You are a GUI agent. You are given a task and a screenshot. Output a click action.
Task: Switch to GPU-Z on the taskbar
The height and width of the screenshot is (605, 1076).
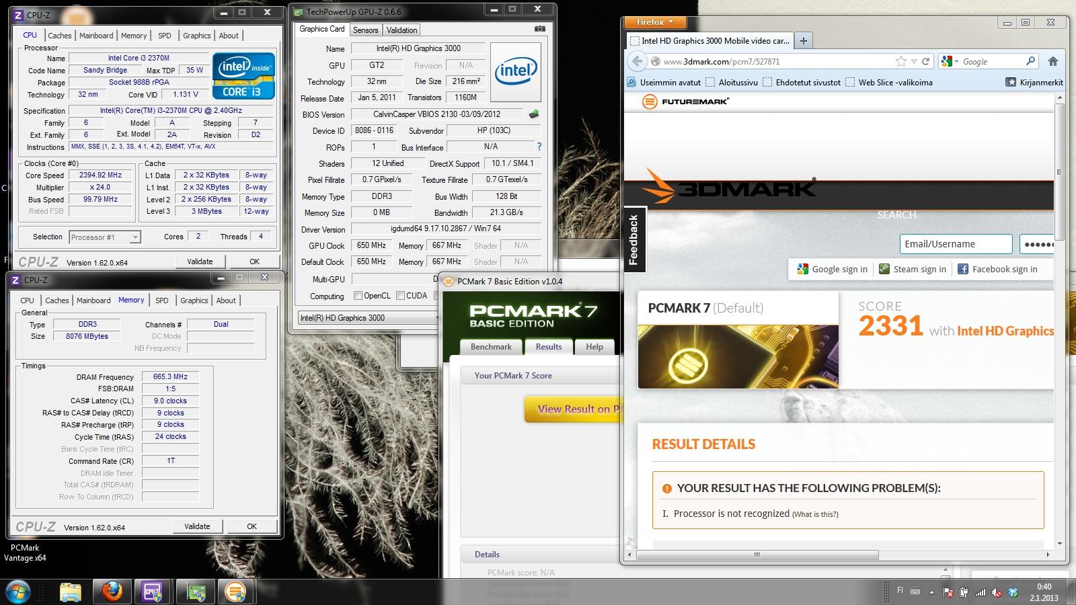tap(195, 592)
